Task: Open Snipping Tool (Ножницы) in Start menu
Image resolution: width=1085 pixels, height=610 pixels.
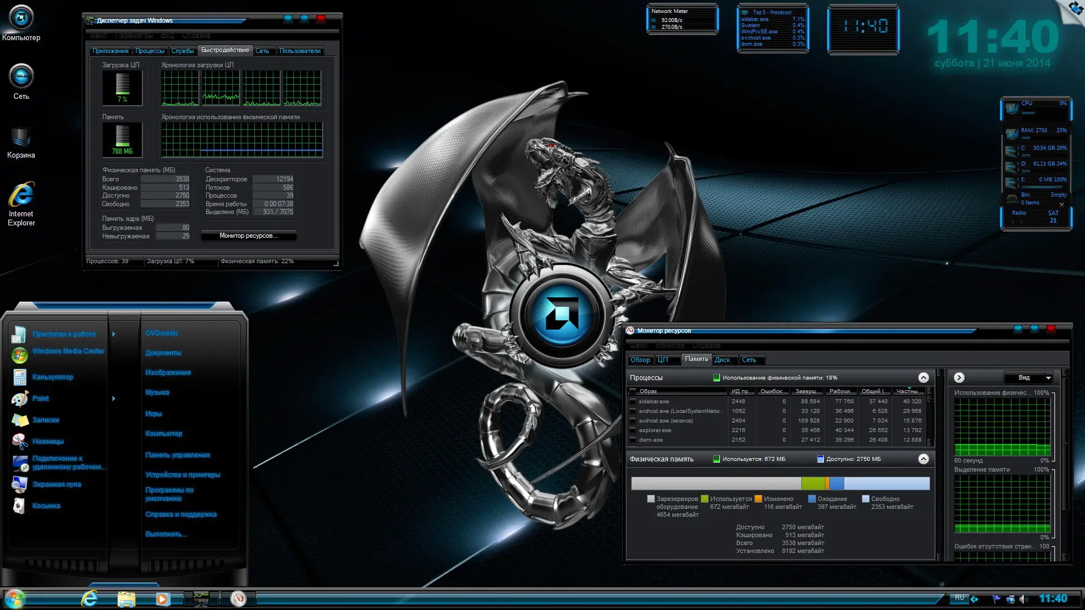Action: point(47,442)
